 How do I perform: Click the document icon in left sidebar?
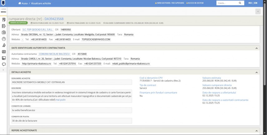tap(4, 20)
